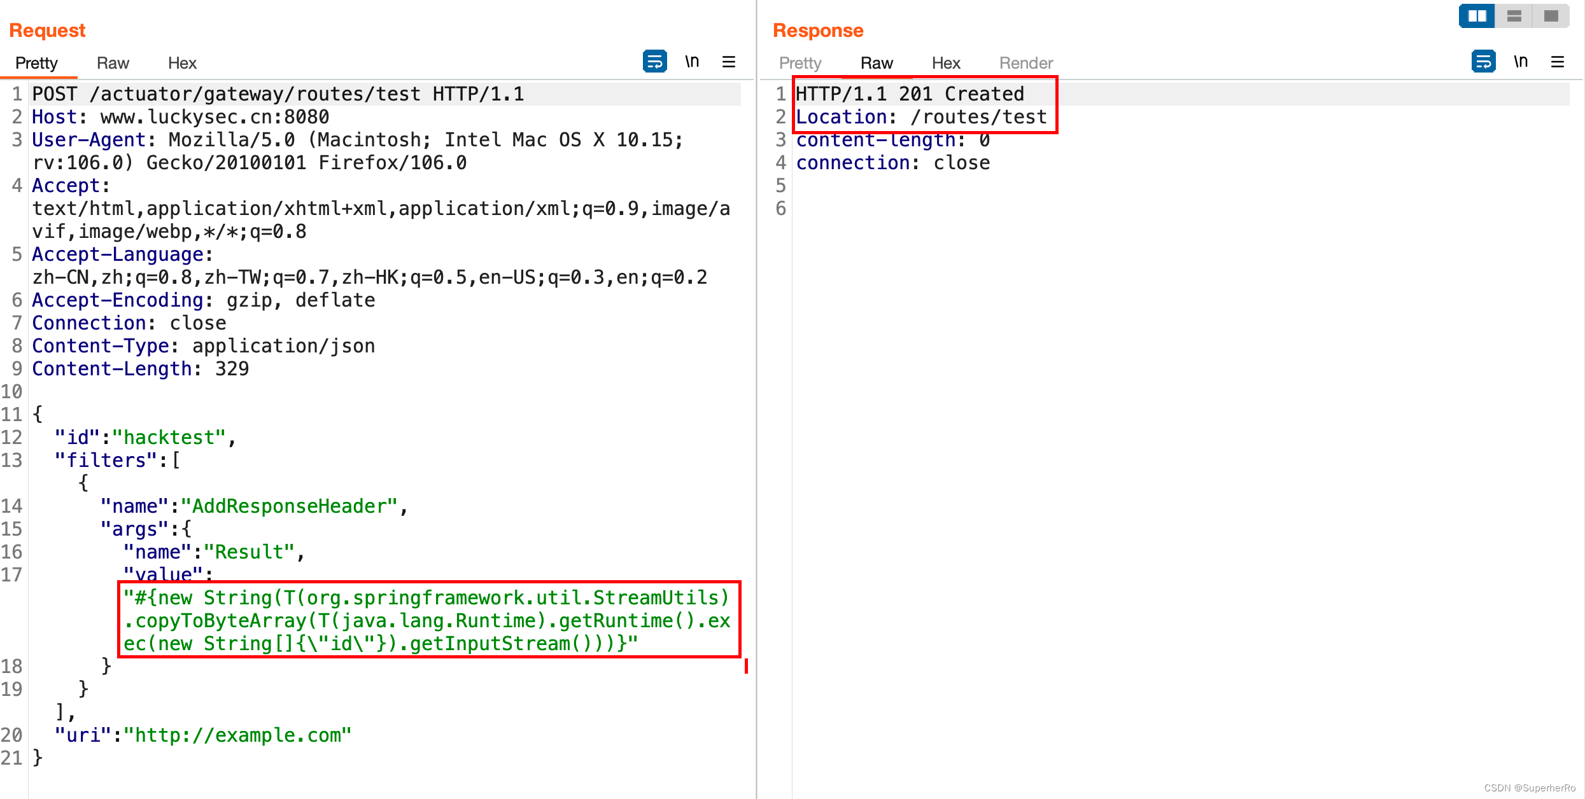1585x799 pixels.
Task: Toggle non-printable \n characters in Response panel
Action: (x=1521, y=62)
